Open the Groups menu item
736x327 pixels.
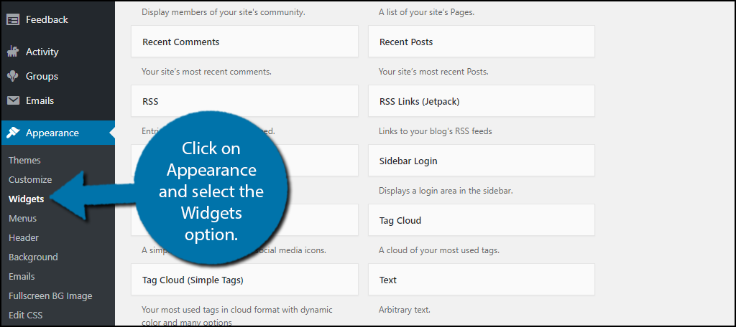click(57, 76)
